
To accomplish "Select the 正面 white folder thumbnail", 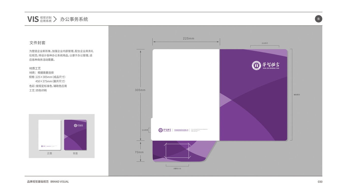I will tap(50, 135).
